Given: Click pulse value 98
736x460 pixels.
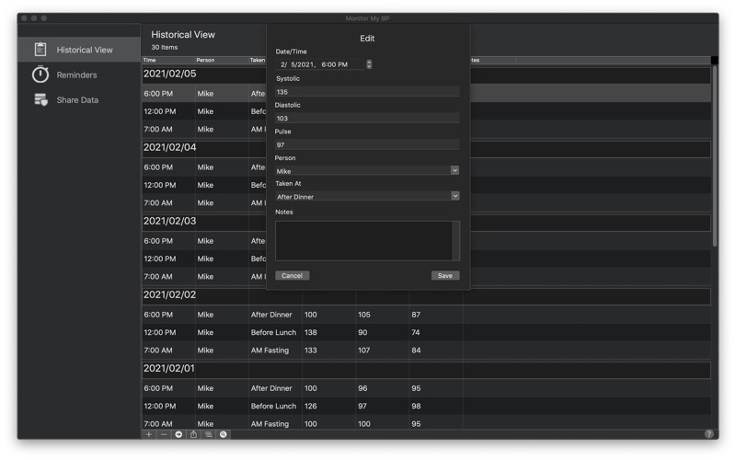Looking at the screenshot, I should 417,406.
